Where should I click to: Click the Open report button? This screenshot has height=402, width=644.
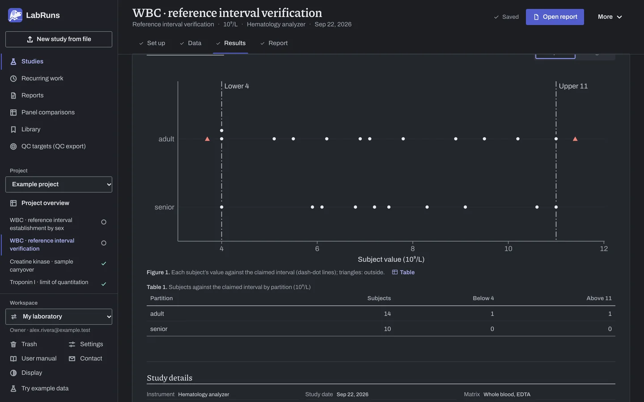555,17
